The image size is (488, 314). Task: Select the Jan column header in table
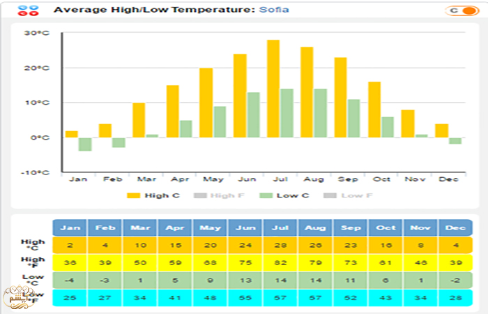[x=70, y=227]
